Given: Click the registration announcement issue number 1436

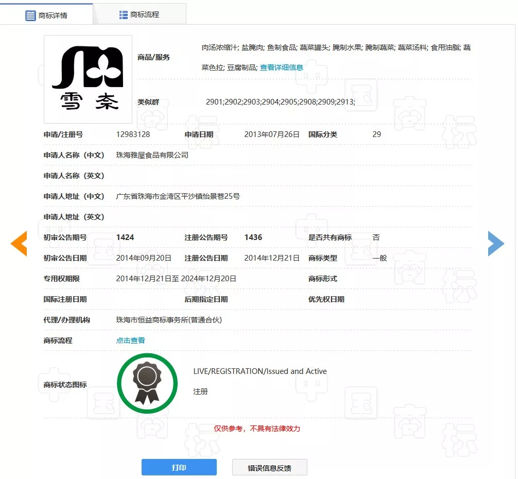Looking at the screenshot, I should [x=253, y=237].
